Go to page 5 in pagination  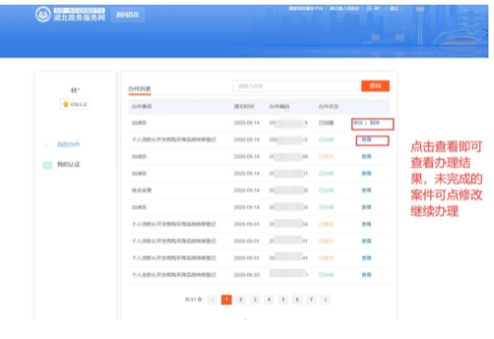(x=283, y=299)
